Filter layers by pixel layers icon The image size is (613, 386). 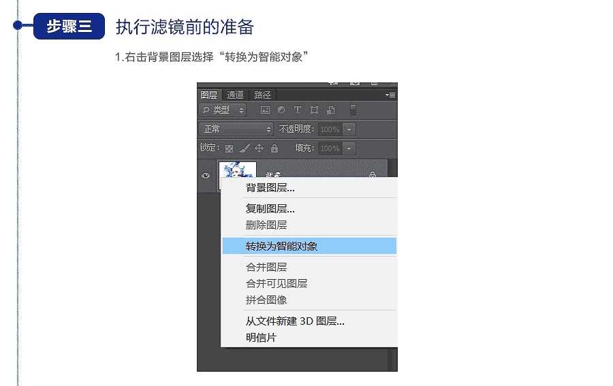pyautogui.click(x=265, y=110)
